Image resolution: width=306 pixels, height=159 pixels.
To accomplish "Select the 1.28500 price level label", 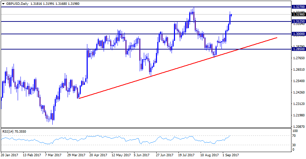I will coord(298,49).
